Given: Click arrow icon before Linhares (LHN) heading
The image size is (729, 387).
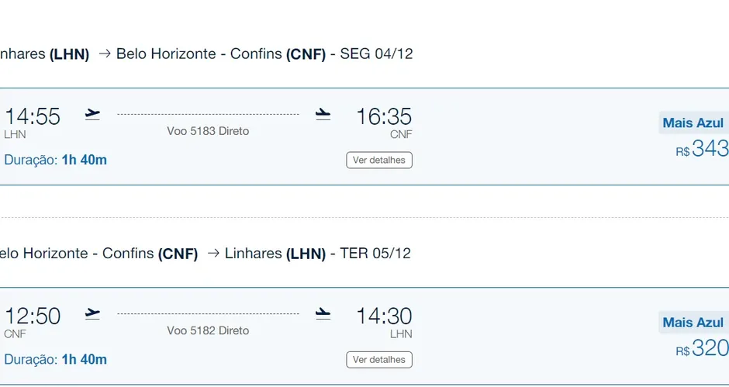Looking at the screenshot, I should click(213, 253).
